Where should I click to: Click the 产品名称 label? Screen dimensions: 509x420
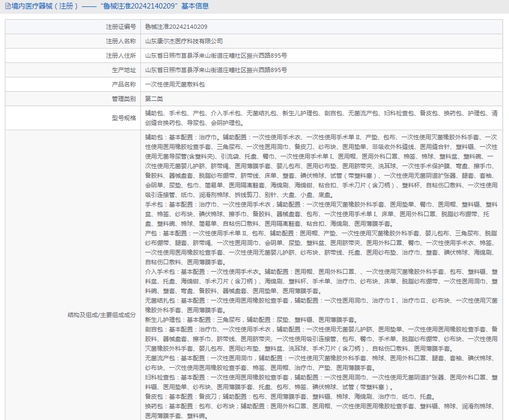tap(124, 84)
